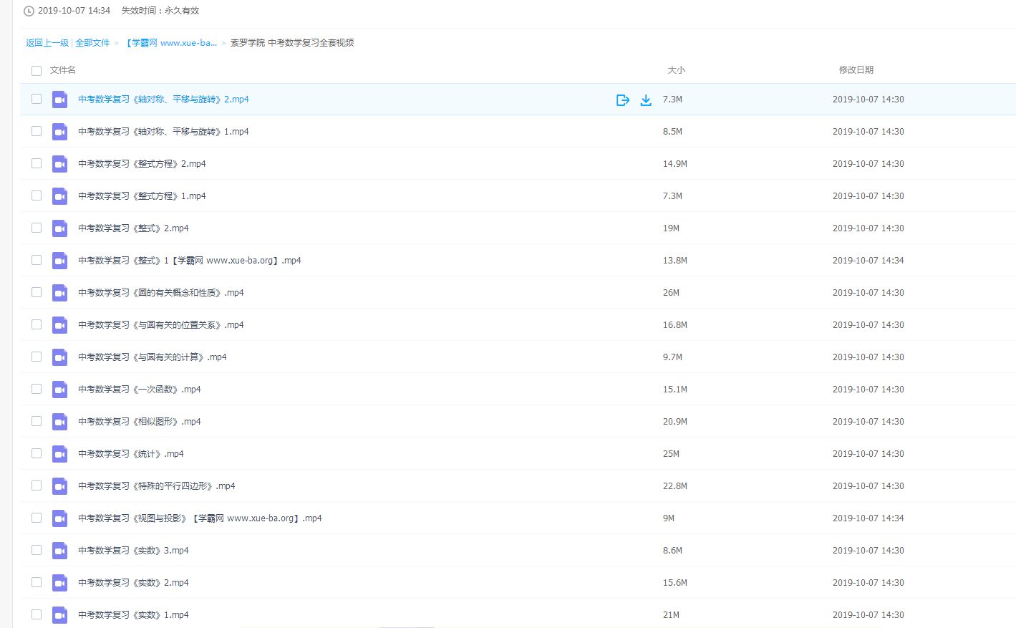Click video icon of 与圆有关的位置关系.mp4
1016x628 pixels.
[x=60, y=325]
